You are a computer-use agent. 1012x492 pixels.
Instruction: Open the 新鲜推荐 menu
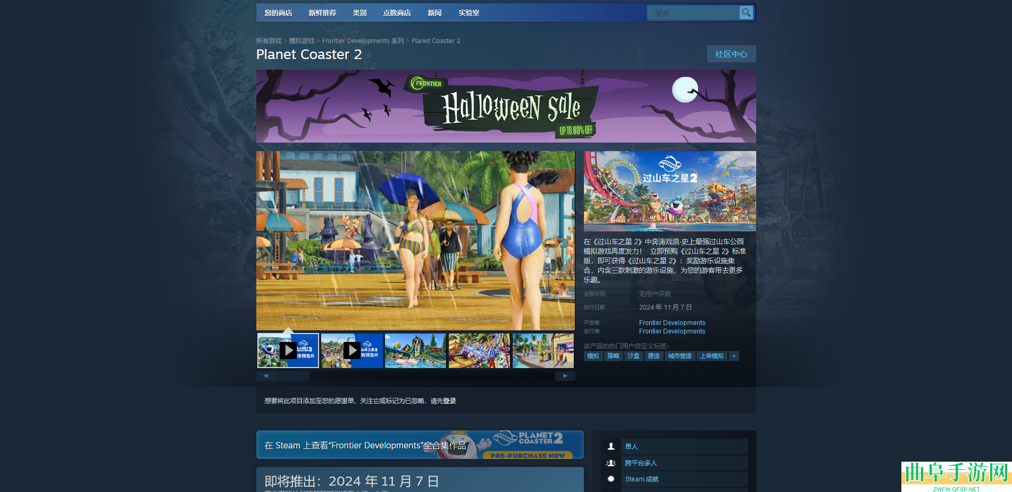click(x=322, y=13)
